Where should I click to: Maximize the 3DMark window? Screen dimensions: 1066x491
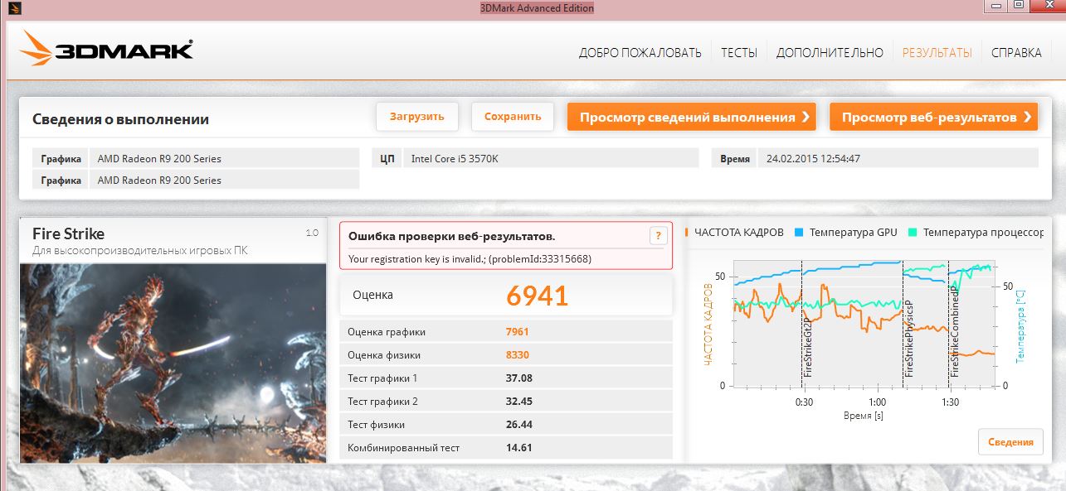tap(1017, 6)
